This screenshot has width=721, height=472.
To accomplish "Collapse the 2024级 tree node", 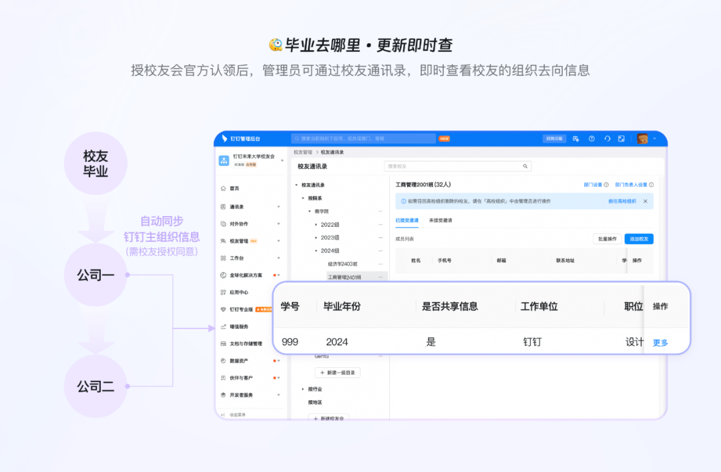I will [x=316, y=251].
